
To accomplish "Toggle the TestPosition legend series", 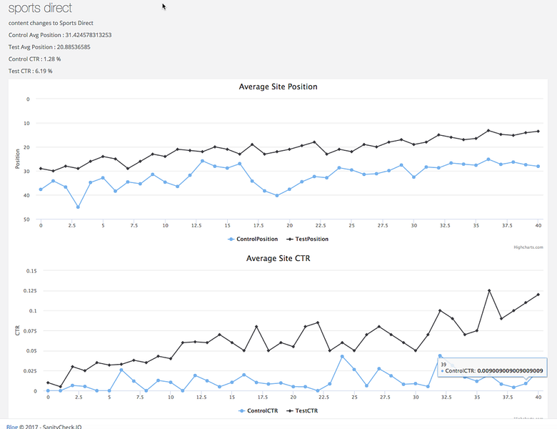I will (x=308, y=239).
